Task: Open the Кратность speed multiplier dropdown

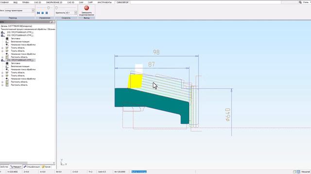Action: 76,13
